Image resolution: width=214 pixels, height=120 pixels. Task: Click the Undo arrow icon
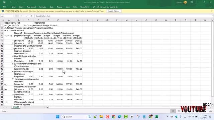tap(11, 2)
